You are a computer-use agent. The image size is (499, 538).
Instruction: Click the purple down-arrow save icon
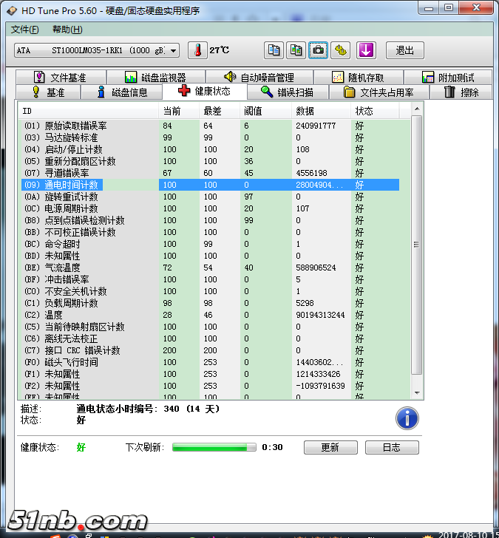(x=367, y=50)
